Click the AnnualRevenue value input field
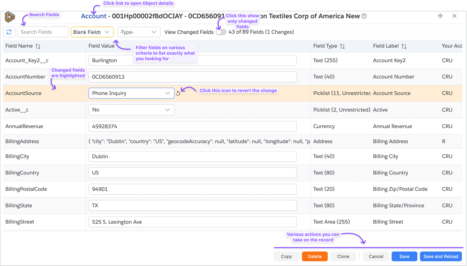The image size is (467, 266). click(x=192, y=126)
